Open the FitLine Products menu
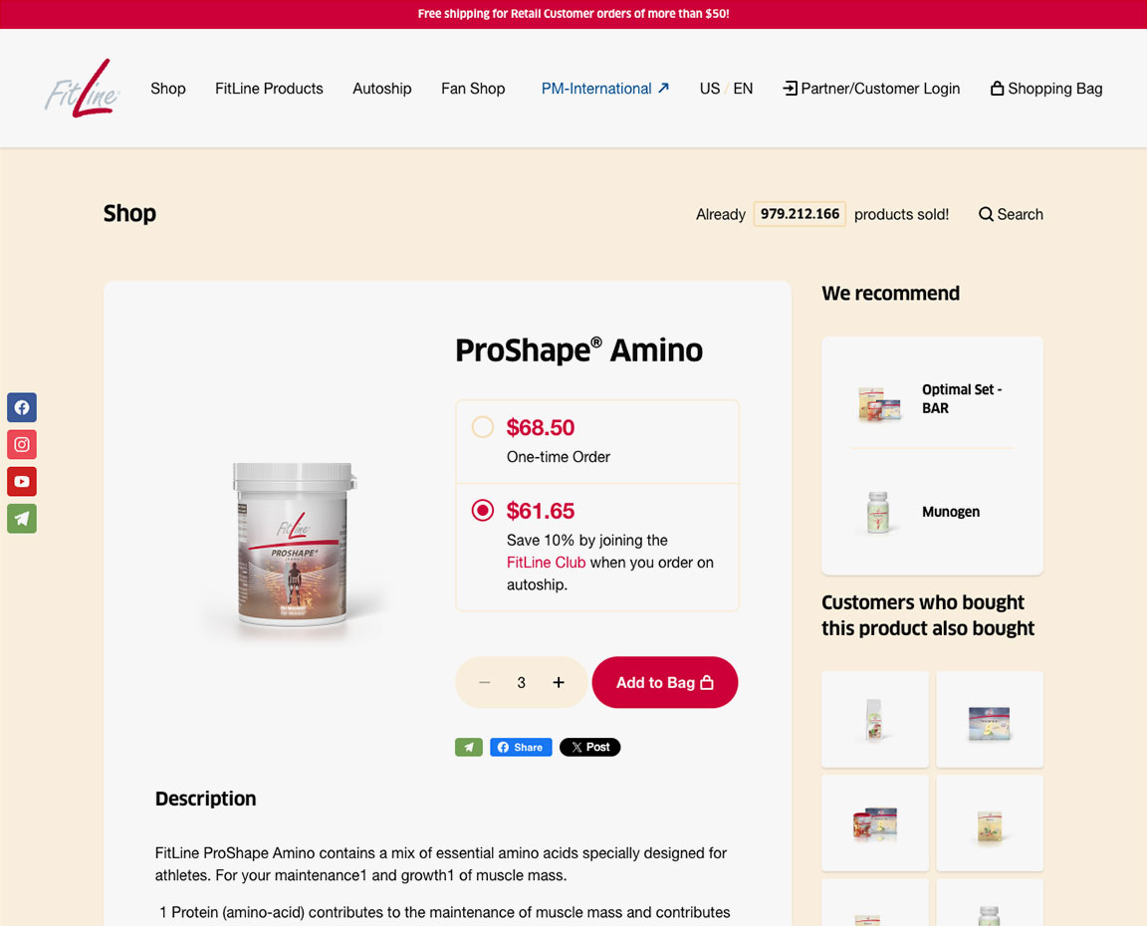This screenshot has width=1147, height=926. tap(269, 89)
